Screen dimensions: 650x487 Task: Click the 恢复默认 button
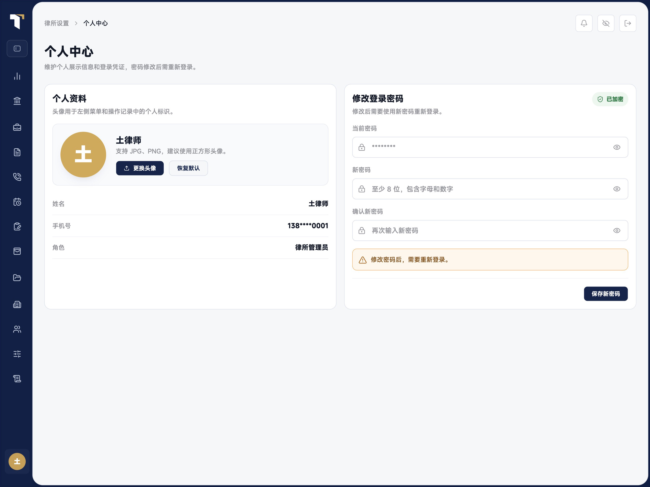[188, 168]
